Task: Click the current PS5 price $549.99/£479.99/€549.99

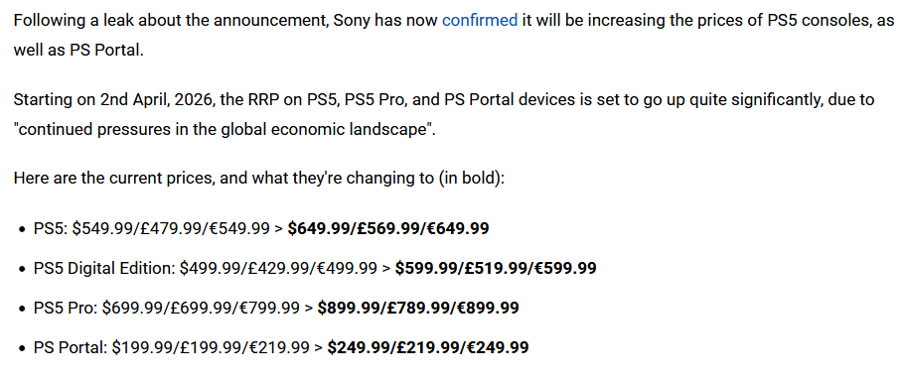Action: 171,229
